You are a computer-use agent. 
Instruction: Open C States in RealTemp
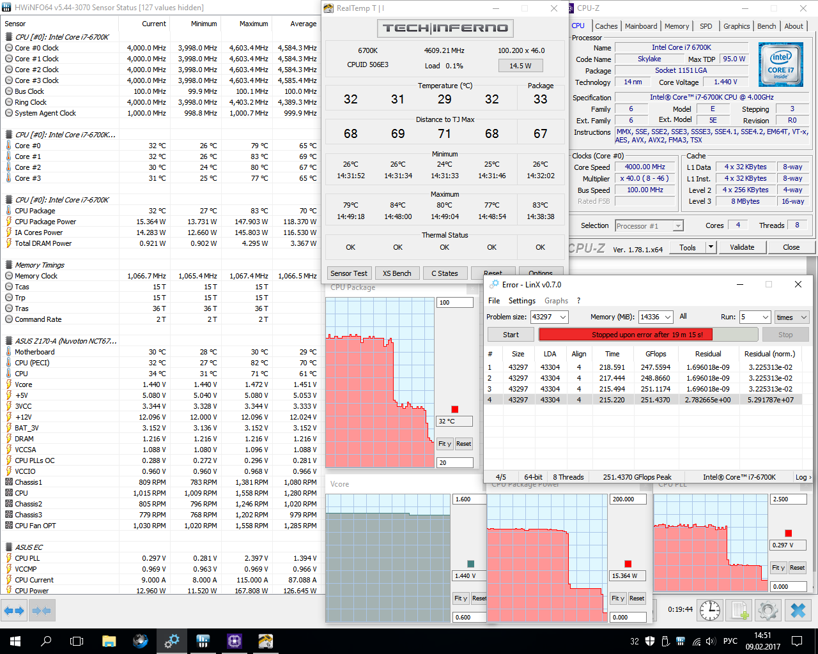click(445, 273)
